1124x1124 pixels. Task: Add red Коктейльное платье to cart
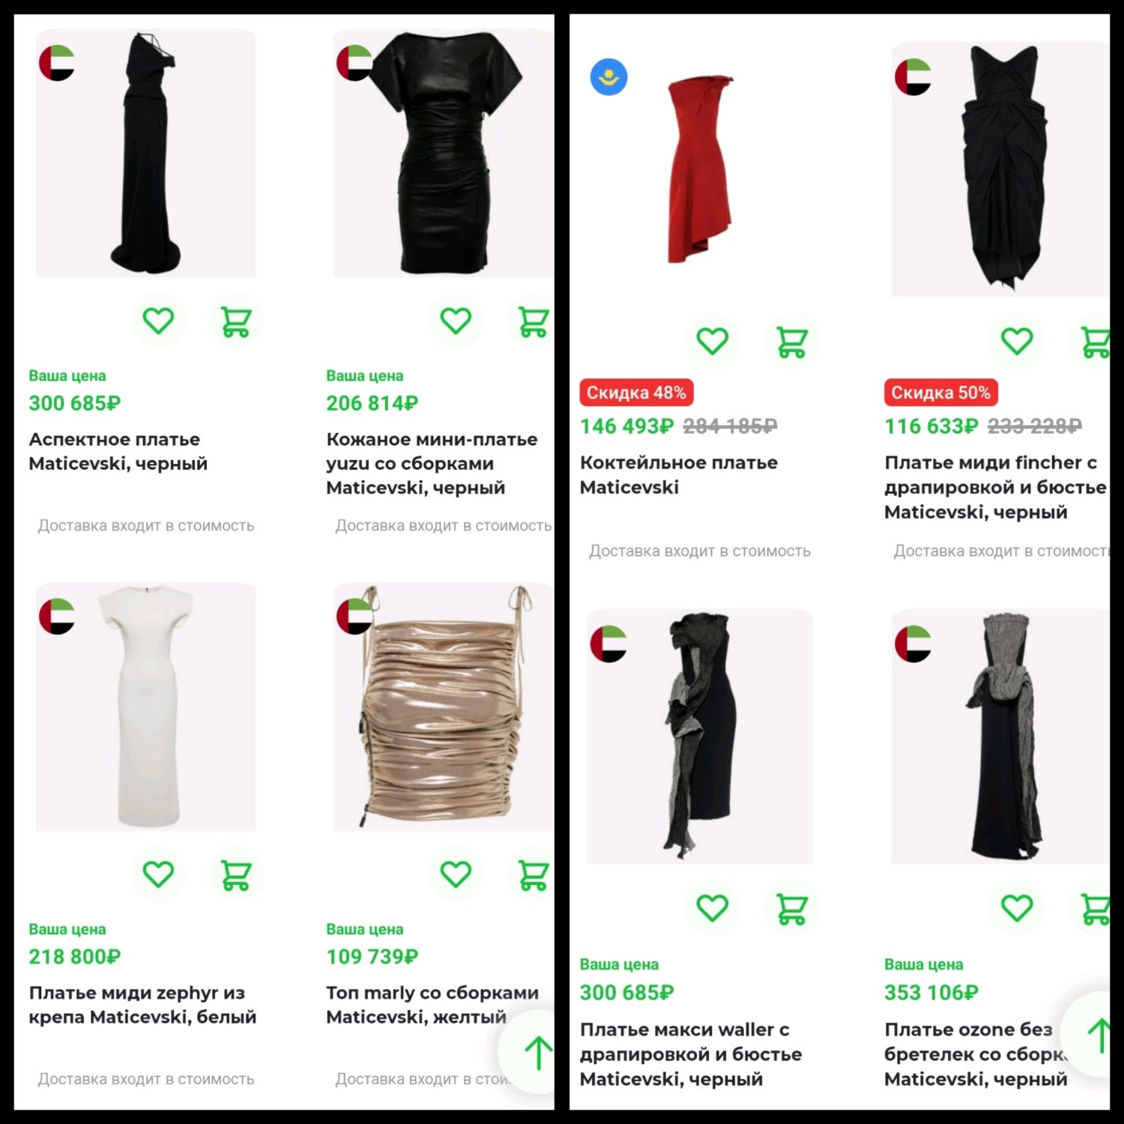(x=791, y=341)
